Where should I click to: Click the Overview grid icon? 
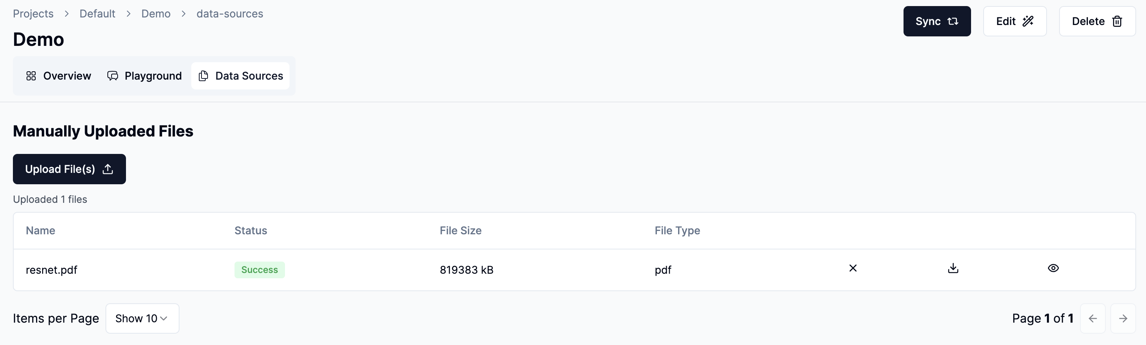pyautogui.click(x=31, y=75)
